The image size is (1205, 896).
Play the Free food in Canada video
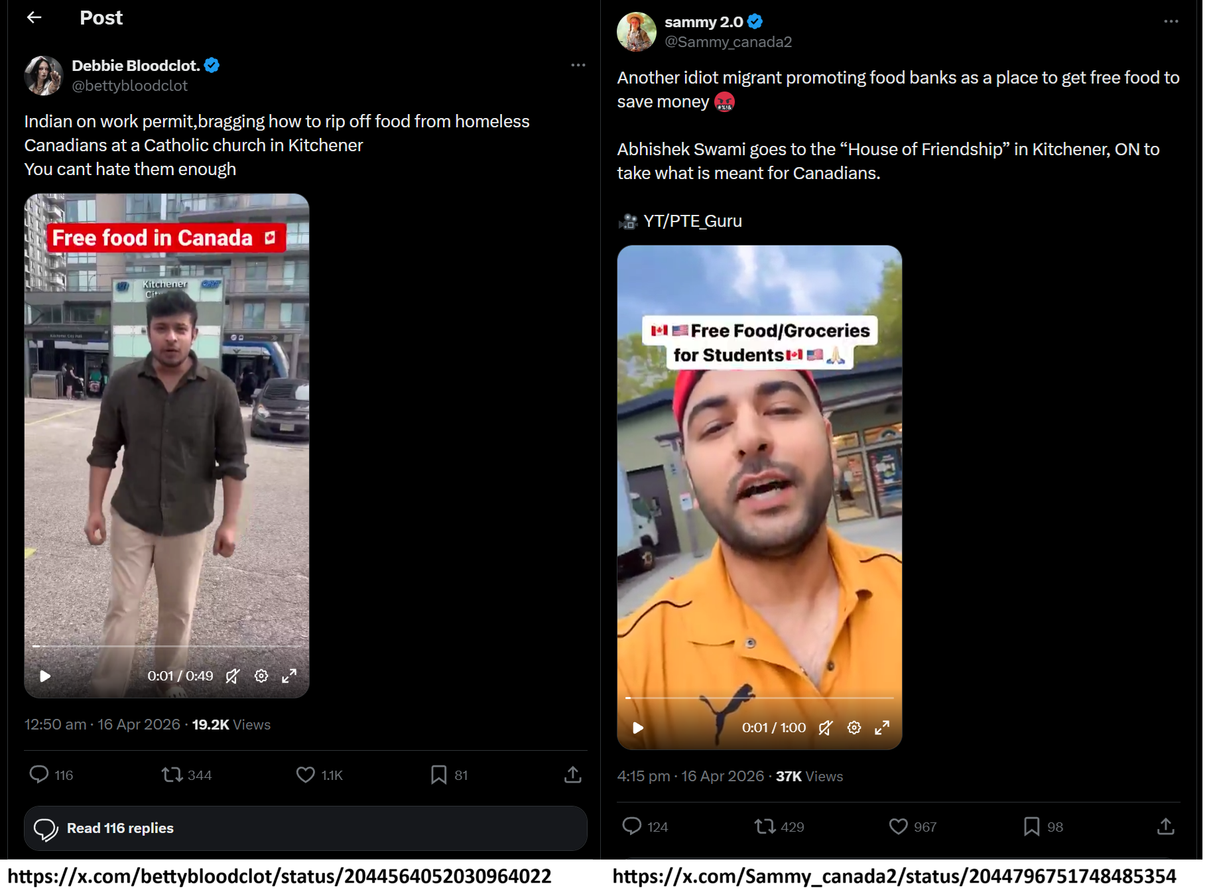[45, 676]
